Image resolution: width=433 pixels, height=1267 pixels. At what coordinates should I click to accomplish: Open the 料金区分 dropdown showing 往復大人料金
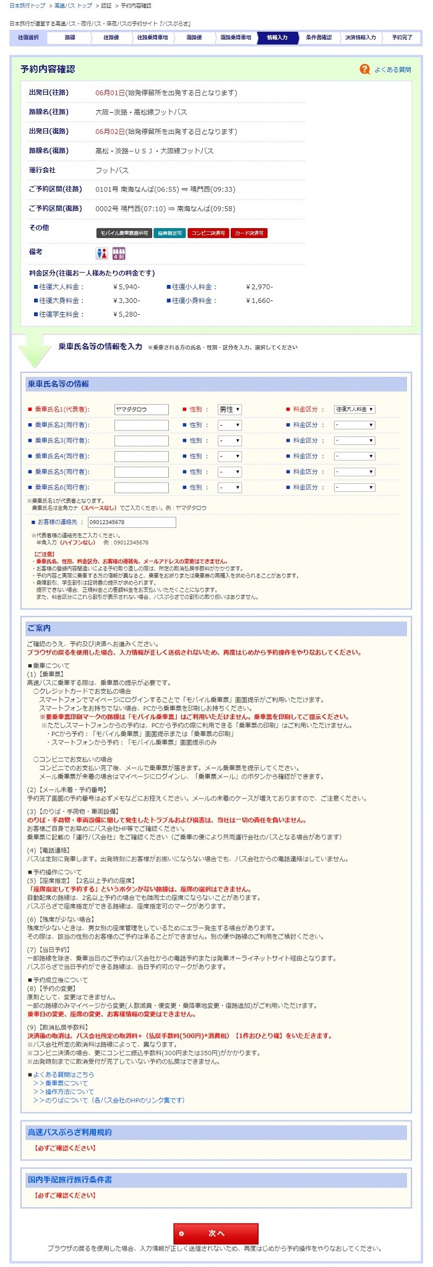(354, 410)
